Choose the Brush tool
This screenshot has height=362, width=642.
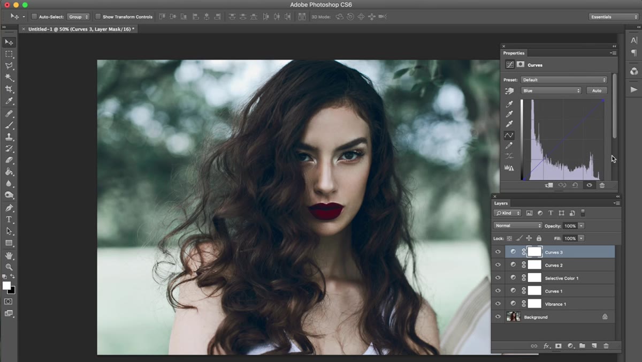pyautogui.click(x=9, y=125)
